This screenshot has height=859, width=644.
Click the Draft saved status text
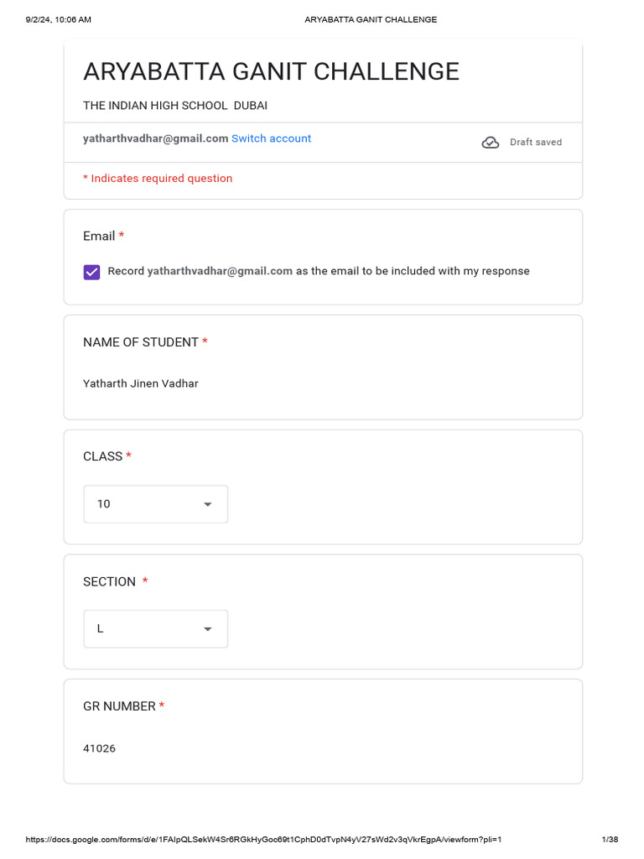coord(536,143)
